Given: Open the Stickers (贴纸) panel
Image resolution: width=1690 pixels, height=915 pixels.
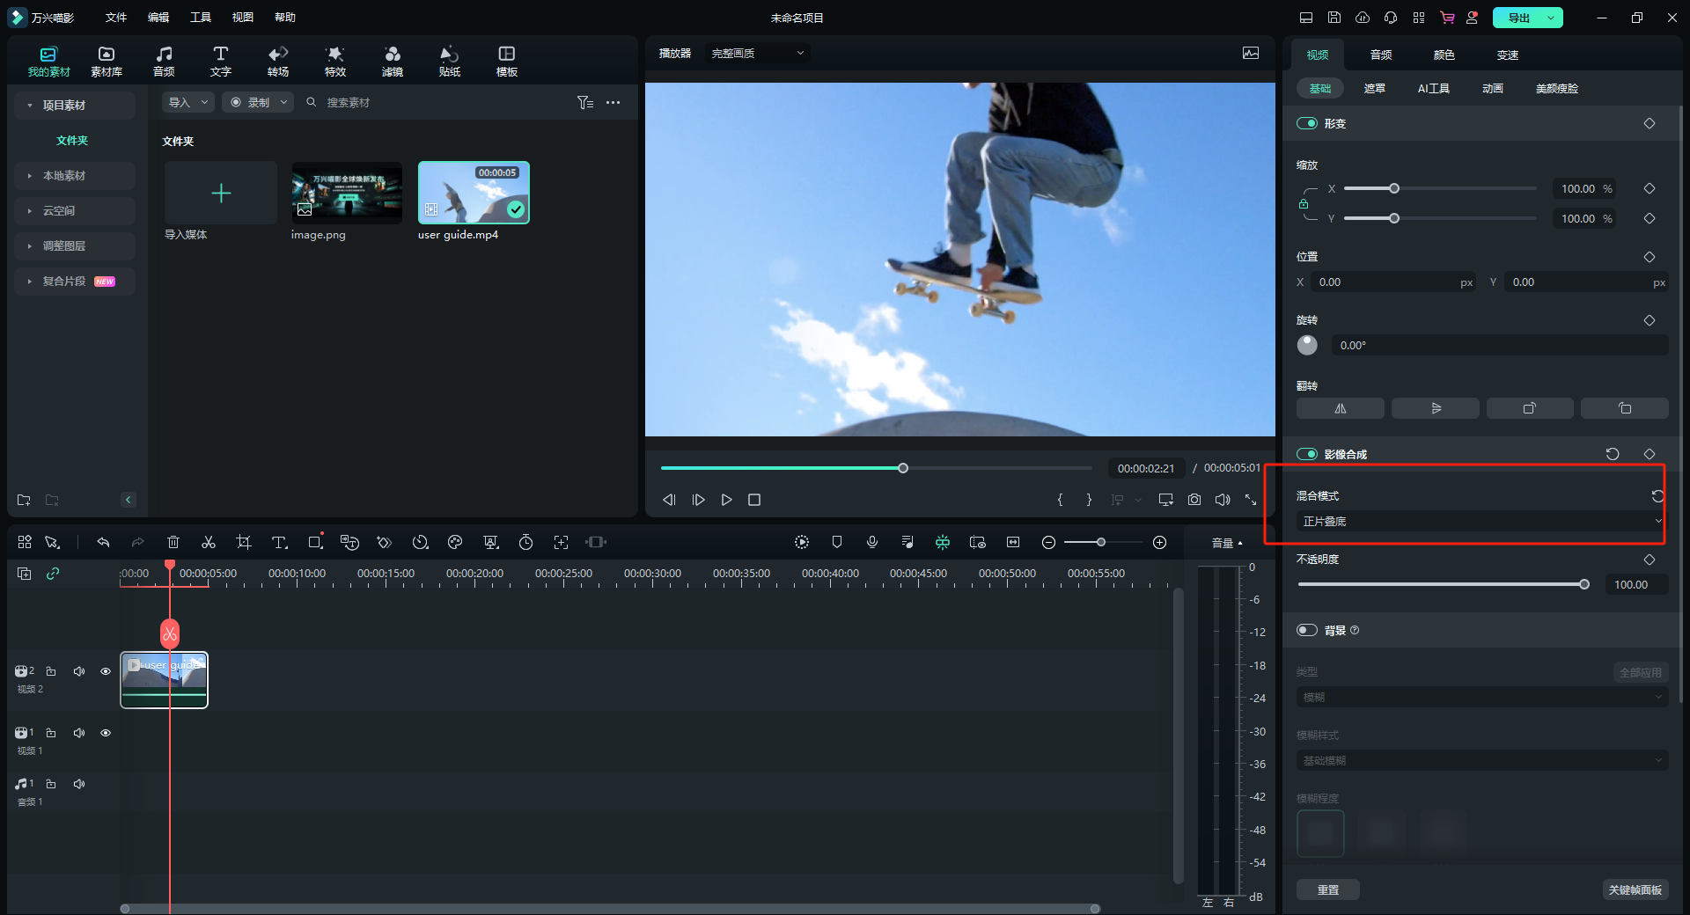Looking at the screenshot, I should click(449, 61).
